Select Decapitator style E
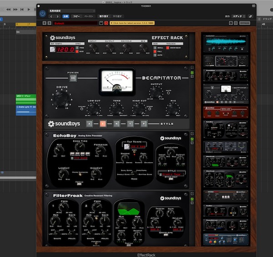Image resolution: width=273 pixels, height=257 pixels. (103, 124)
